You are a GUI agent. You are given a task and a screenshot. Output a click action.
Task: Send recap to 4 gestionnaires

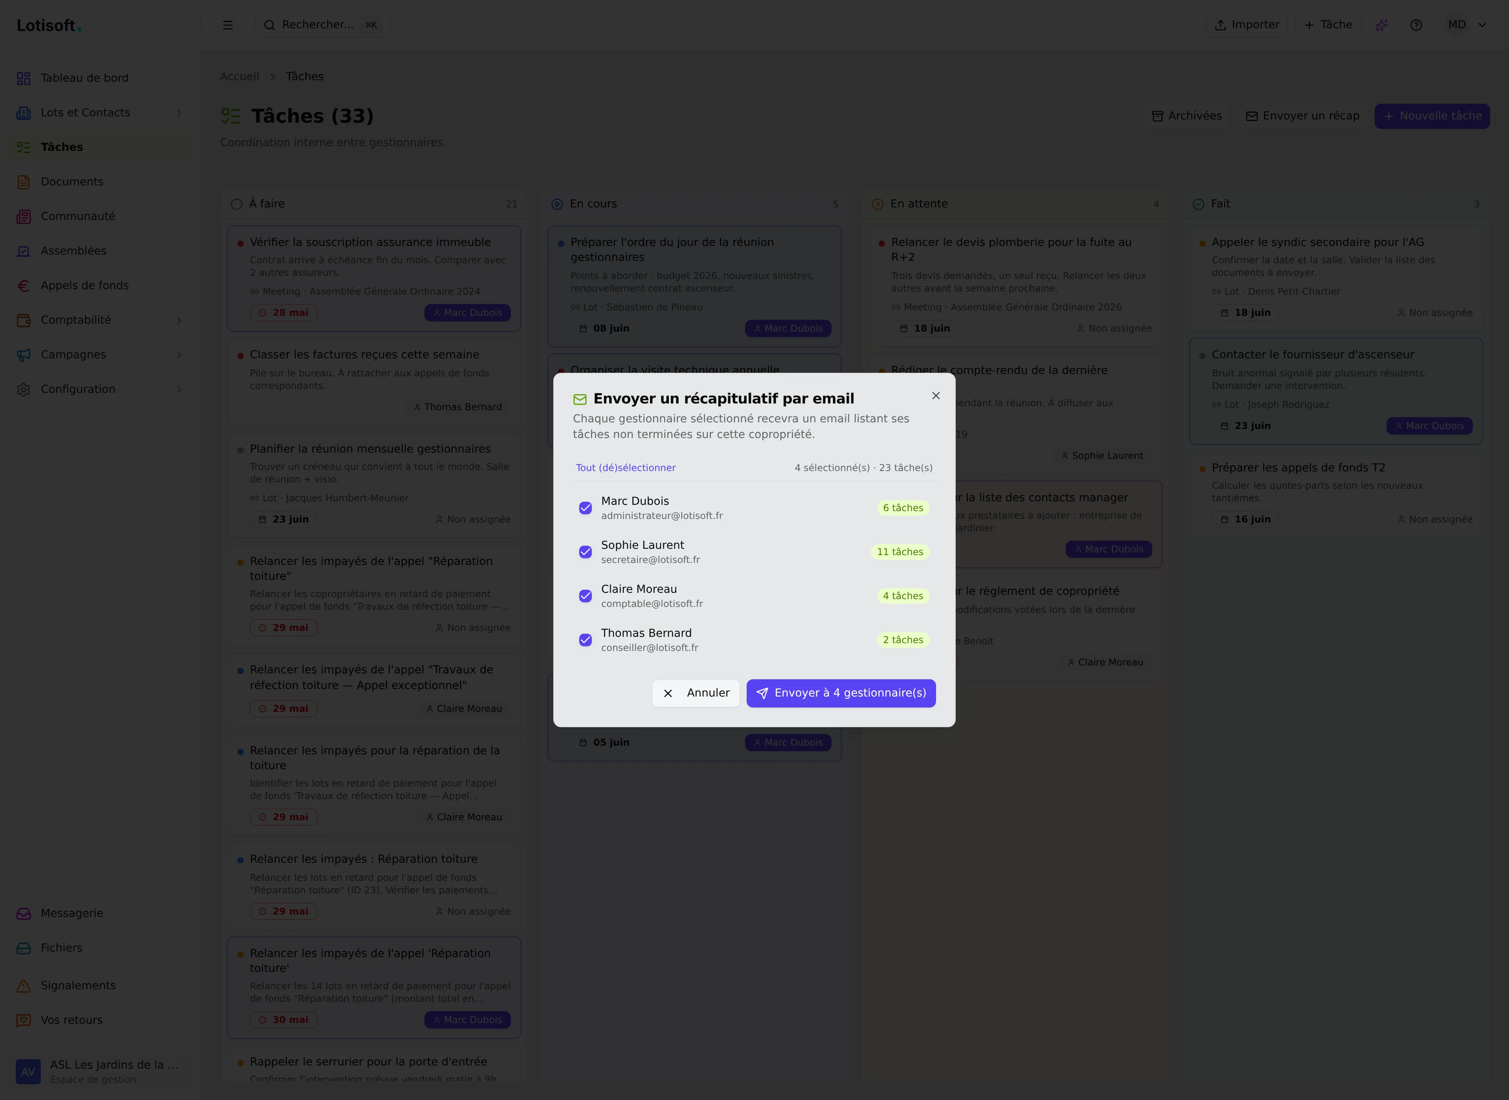point(841,693)
